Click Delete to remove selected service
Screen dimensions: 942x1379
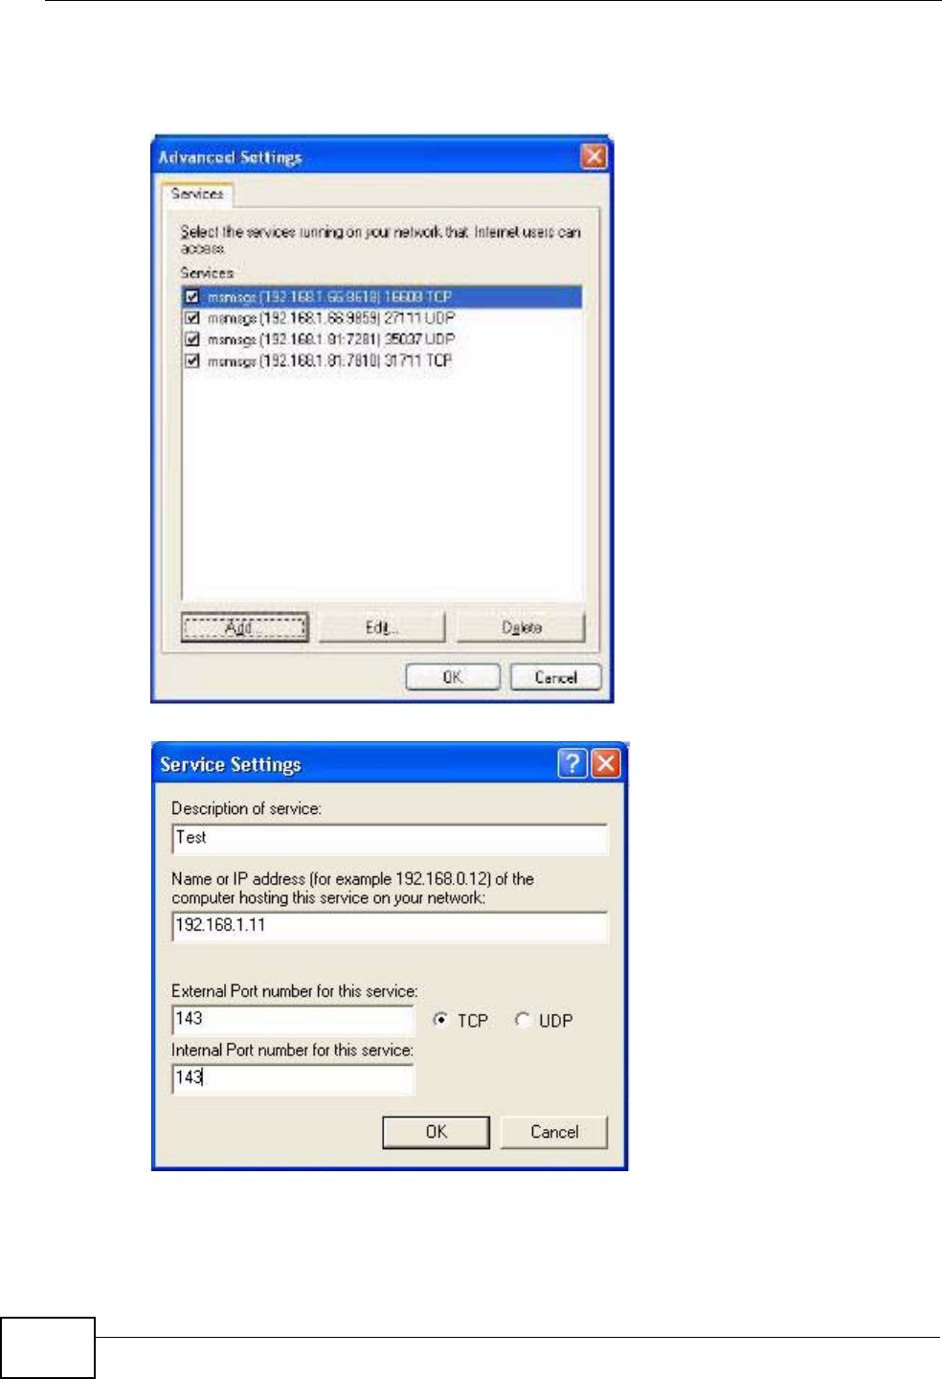click(x=521, y=627)
